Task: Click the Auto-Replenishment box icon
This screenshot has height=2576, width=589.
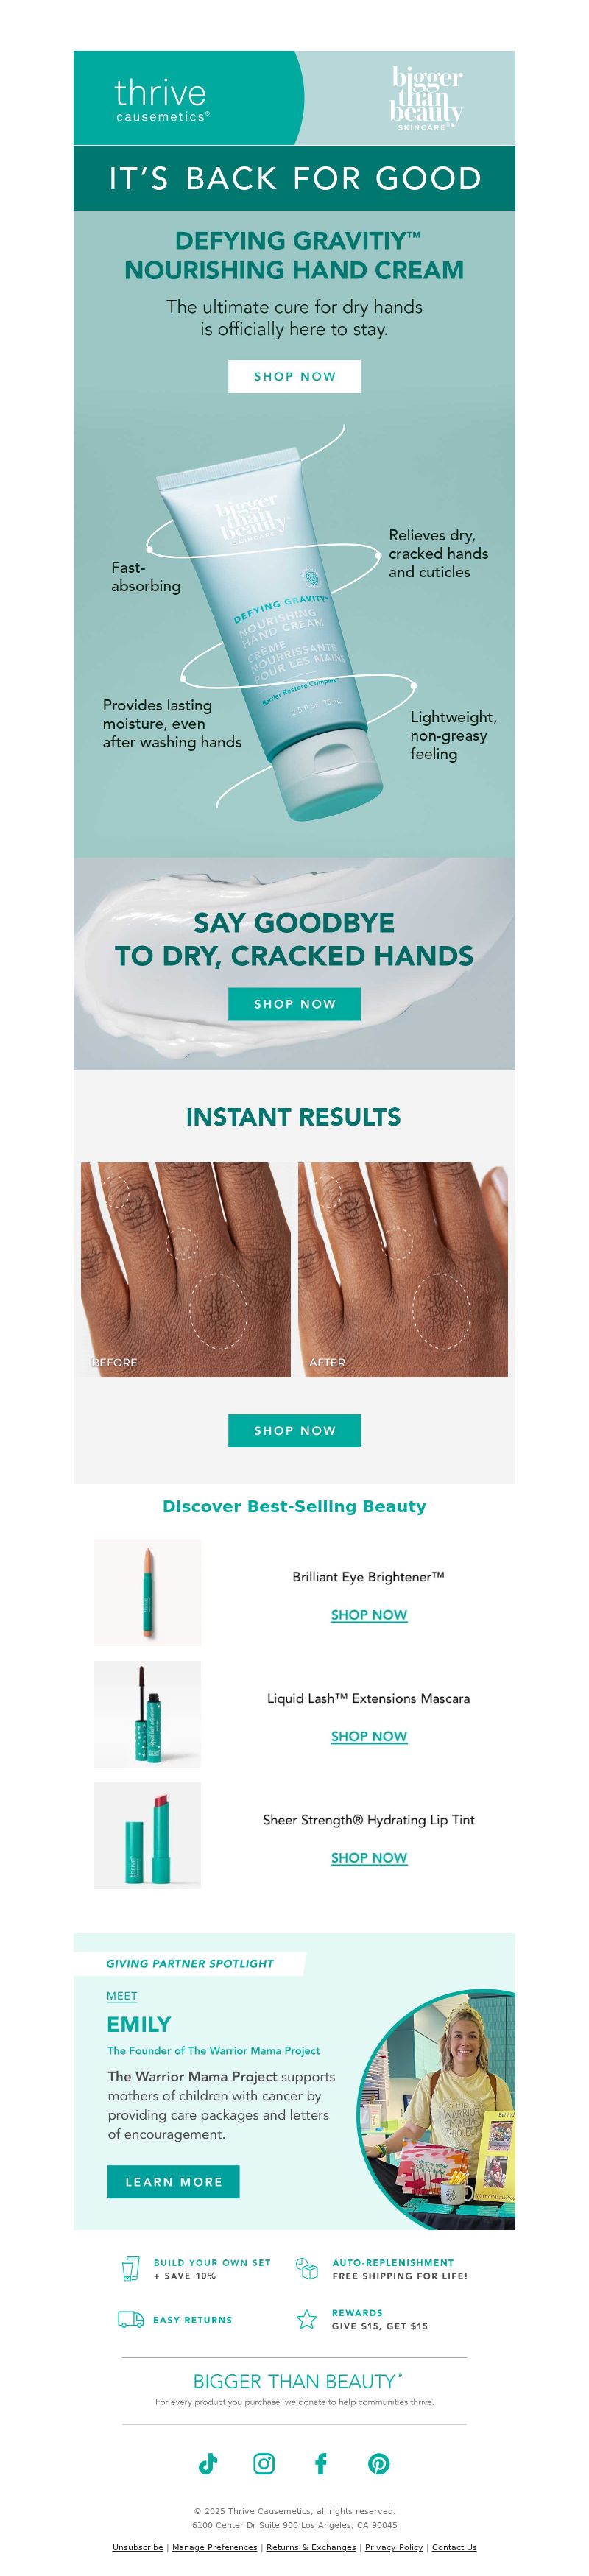Action: [x=307, y=2268]
